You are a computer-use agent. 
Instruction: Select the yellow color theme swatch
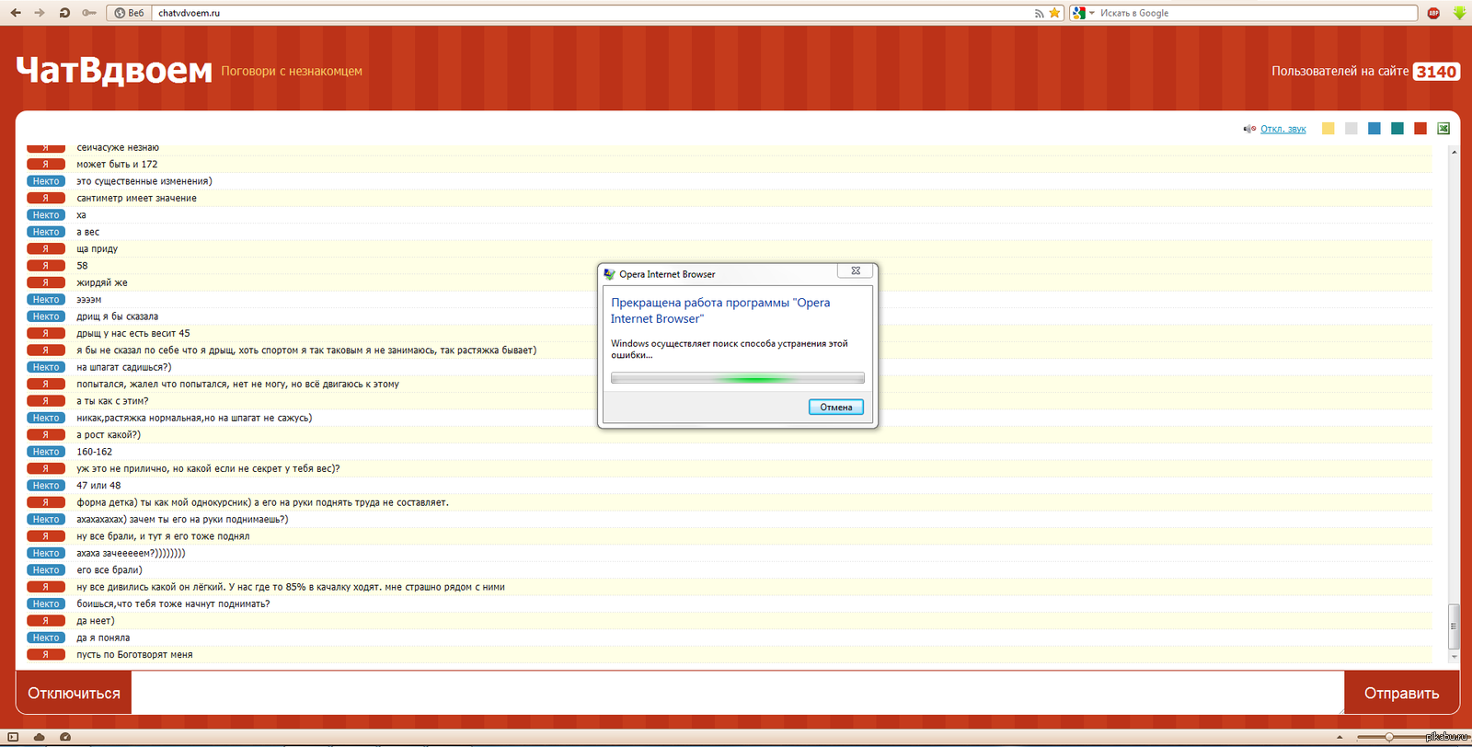(1328, 129)
